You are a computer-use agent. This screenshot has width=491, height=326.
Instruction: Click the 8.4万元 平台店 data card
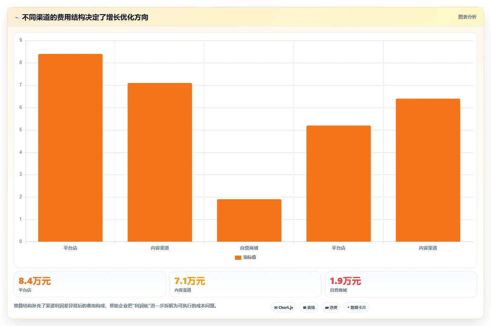pos(90,284)
